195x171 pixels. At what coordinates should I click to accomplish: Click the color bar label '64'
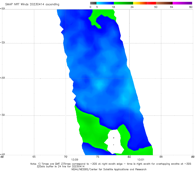[x=172, y=7]
